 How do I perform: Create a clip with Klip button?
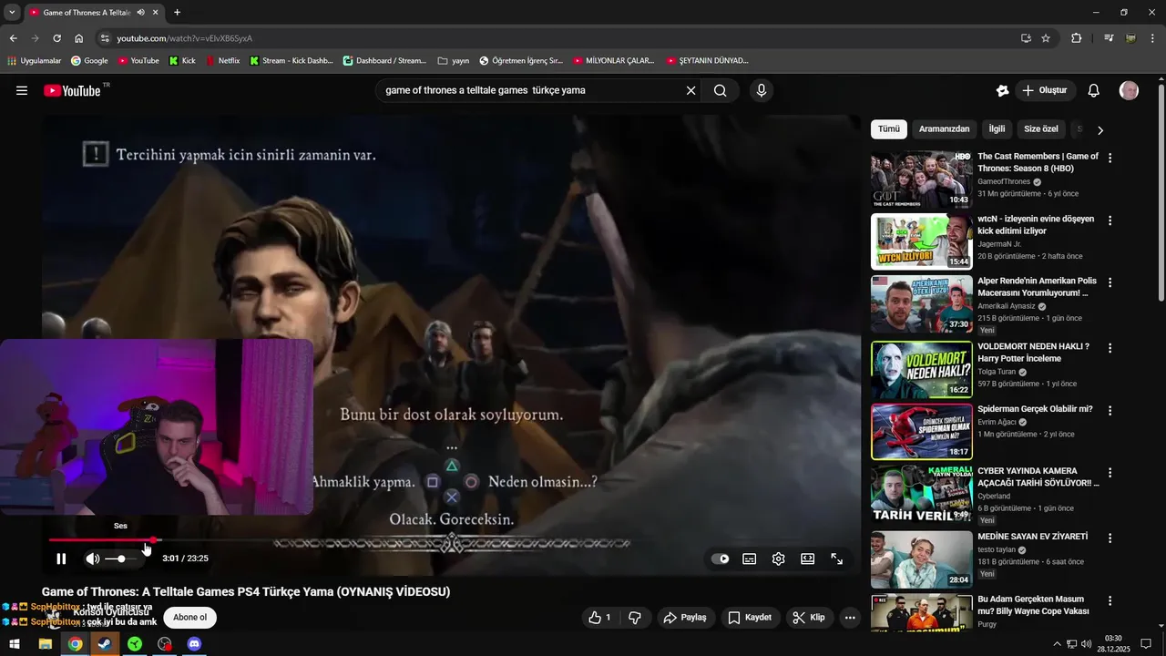809,617
